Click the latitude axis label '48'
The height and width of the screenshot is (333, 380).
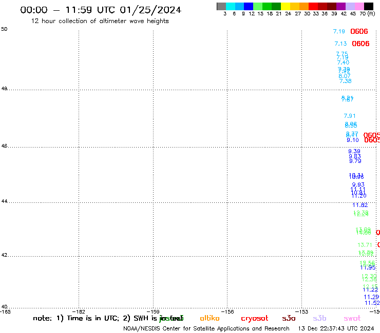pos(4,89)
